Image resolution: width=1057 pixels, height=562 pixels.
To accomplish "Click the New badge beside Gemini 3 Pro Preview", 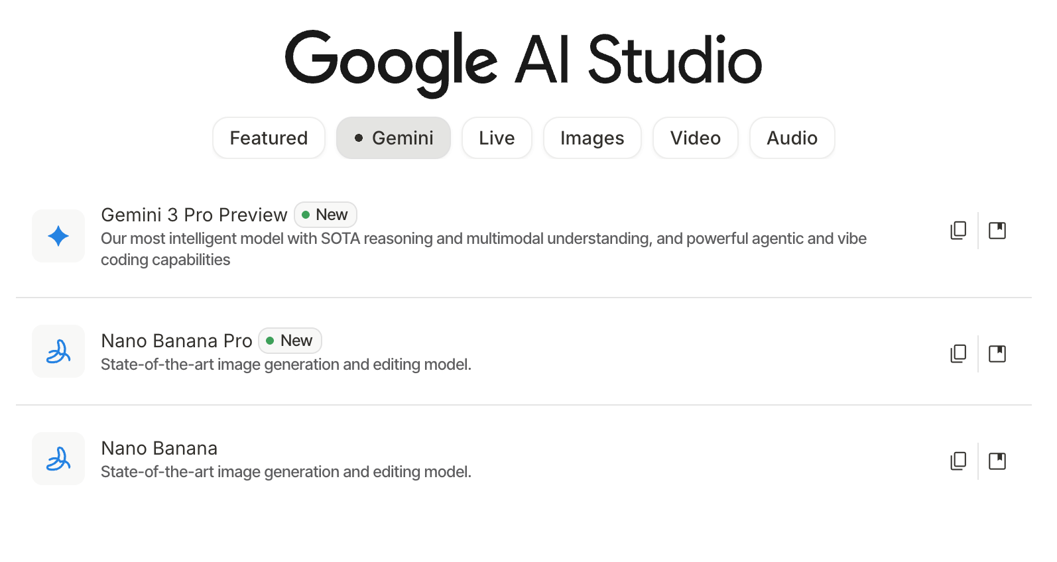I will click(x=326, y=215).
